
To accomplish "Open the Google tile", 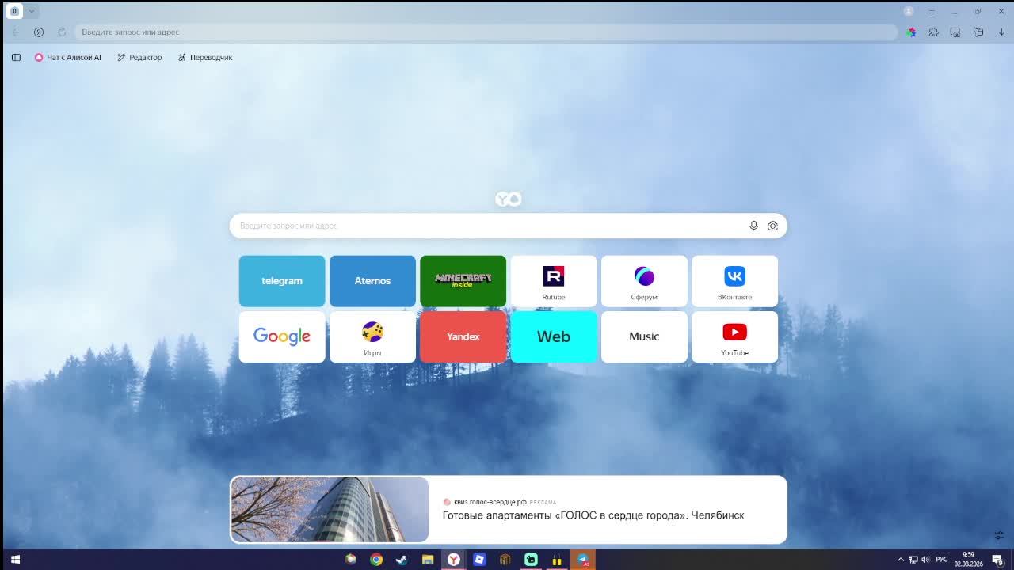I will 282,336.
